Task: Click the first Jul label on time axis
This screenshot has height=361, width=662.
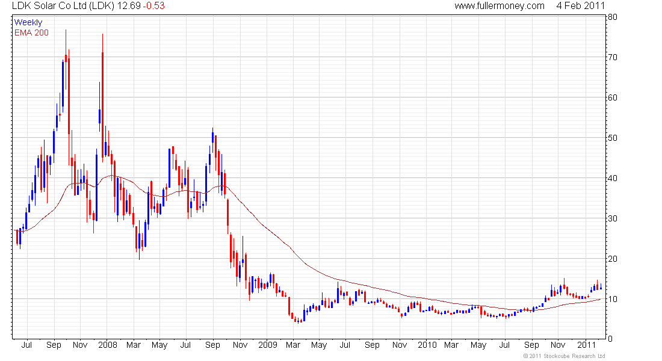Action: coord(26,345)
